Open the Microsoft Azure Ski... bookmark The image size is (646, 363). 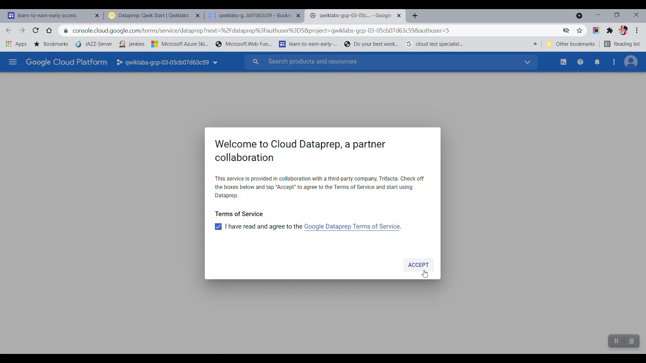click(180, 44)
